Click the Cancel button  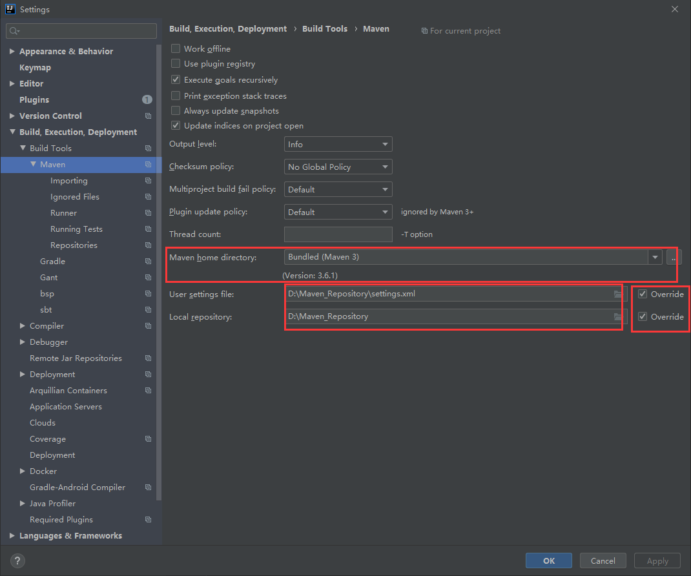[603, 561]
